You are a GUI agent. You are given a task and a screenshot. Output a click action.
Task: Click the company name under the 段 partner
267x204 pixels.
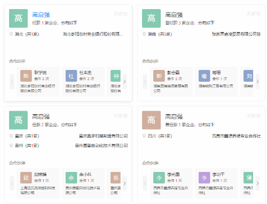point(38,190)
